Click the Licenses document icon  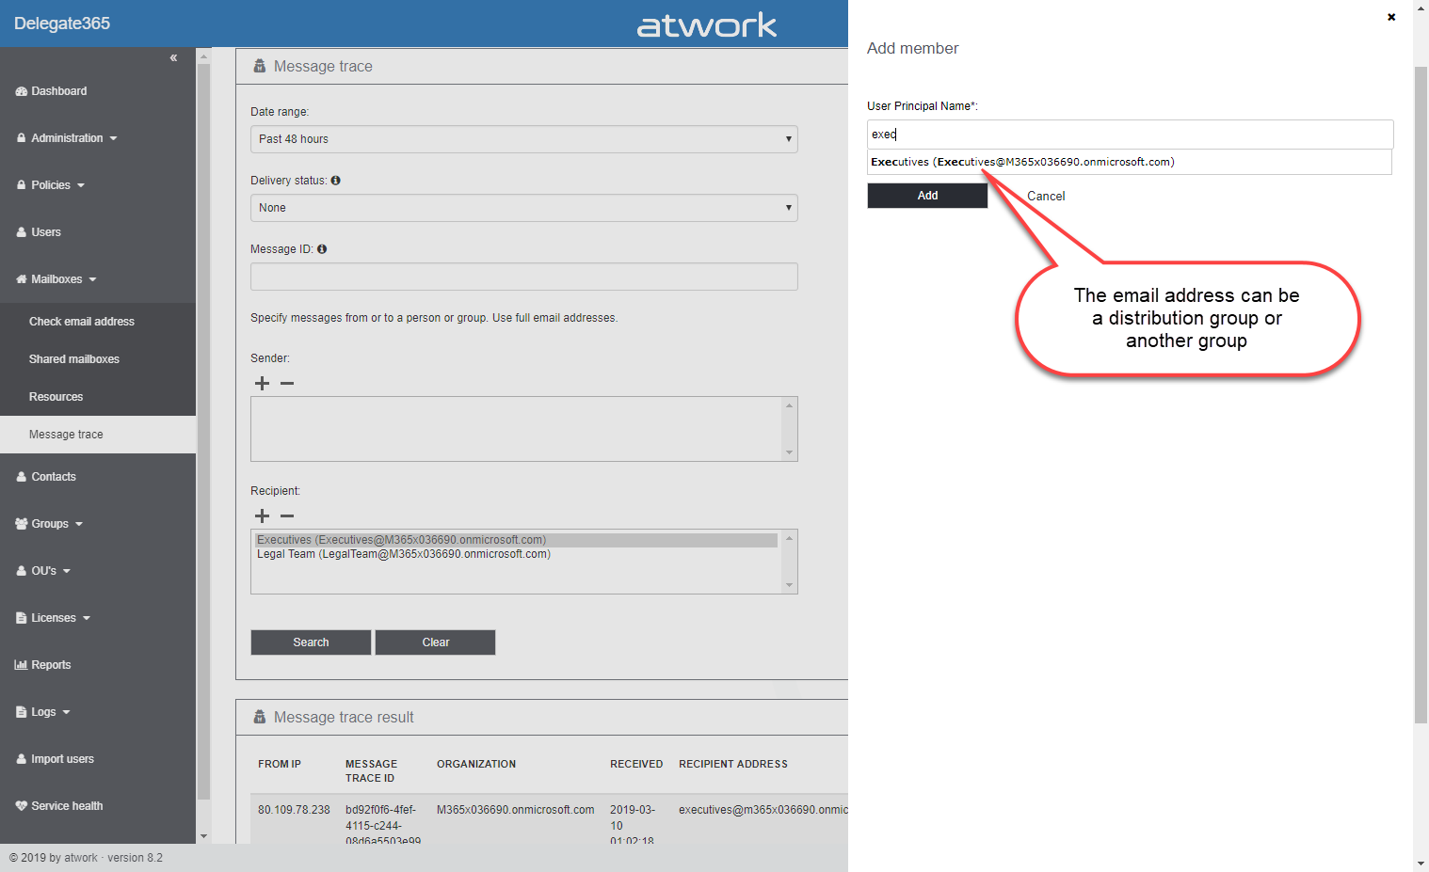[21, 618]
